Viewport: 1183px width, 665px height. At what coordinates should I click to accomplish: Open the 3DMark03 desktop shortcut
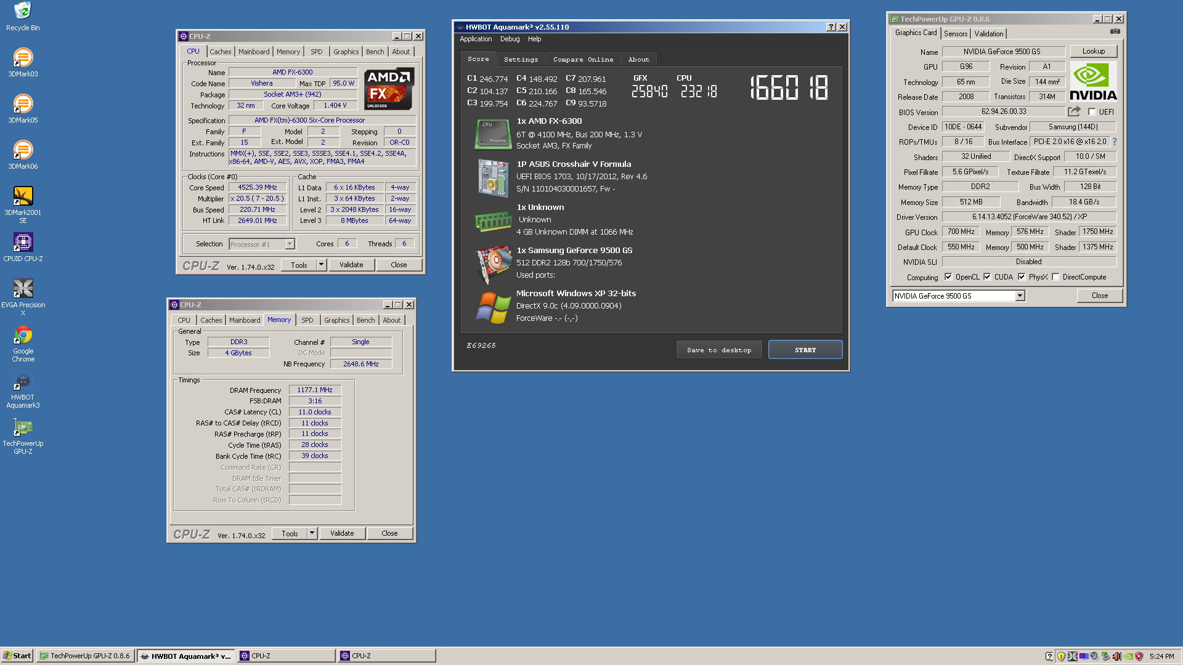(x=23, y=62)
